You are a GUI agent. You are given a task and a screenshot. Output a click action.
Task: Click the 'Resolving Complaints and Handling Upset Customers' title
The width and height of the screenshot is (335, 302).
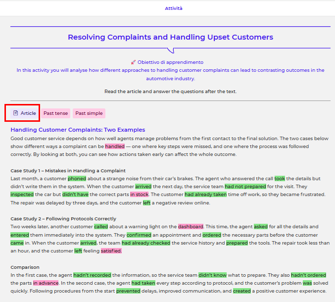170,37
